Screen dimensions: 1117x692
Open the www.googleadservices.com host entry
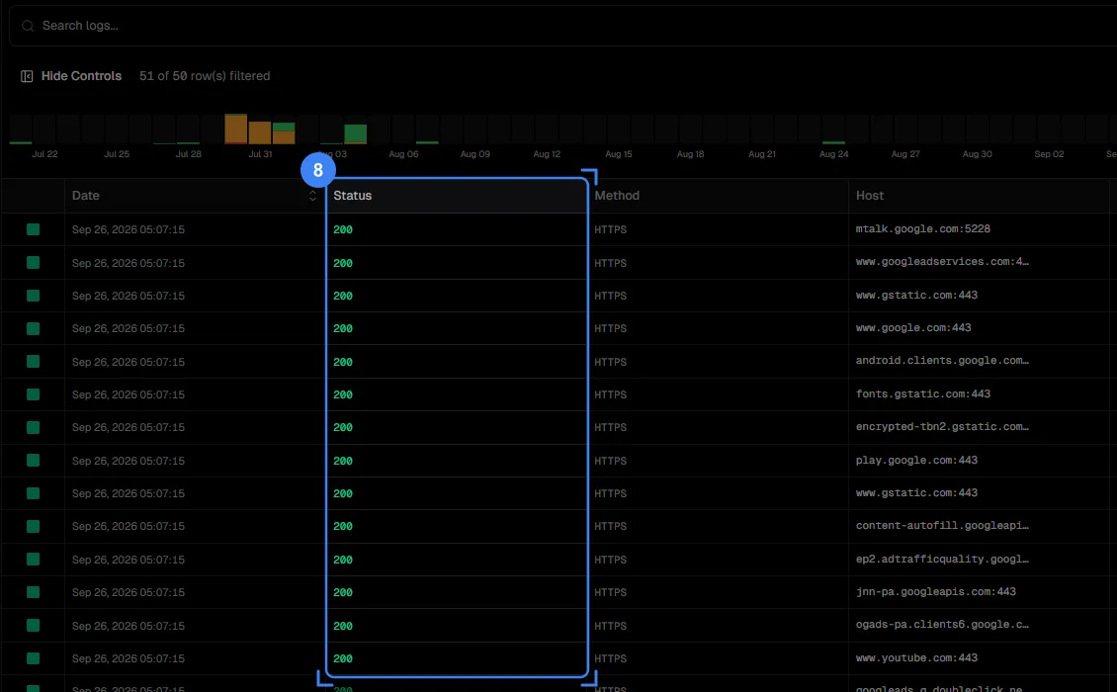942,262
